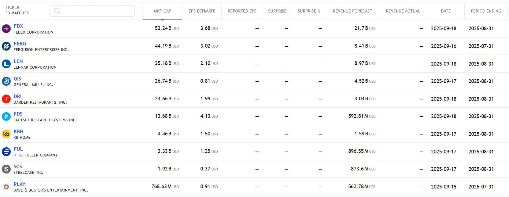Screen dimensions: 509x197
Task: Click DAVE & BUSTER'S ENTERTAINMENT, INC. name
Action: tap(51, 190)
